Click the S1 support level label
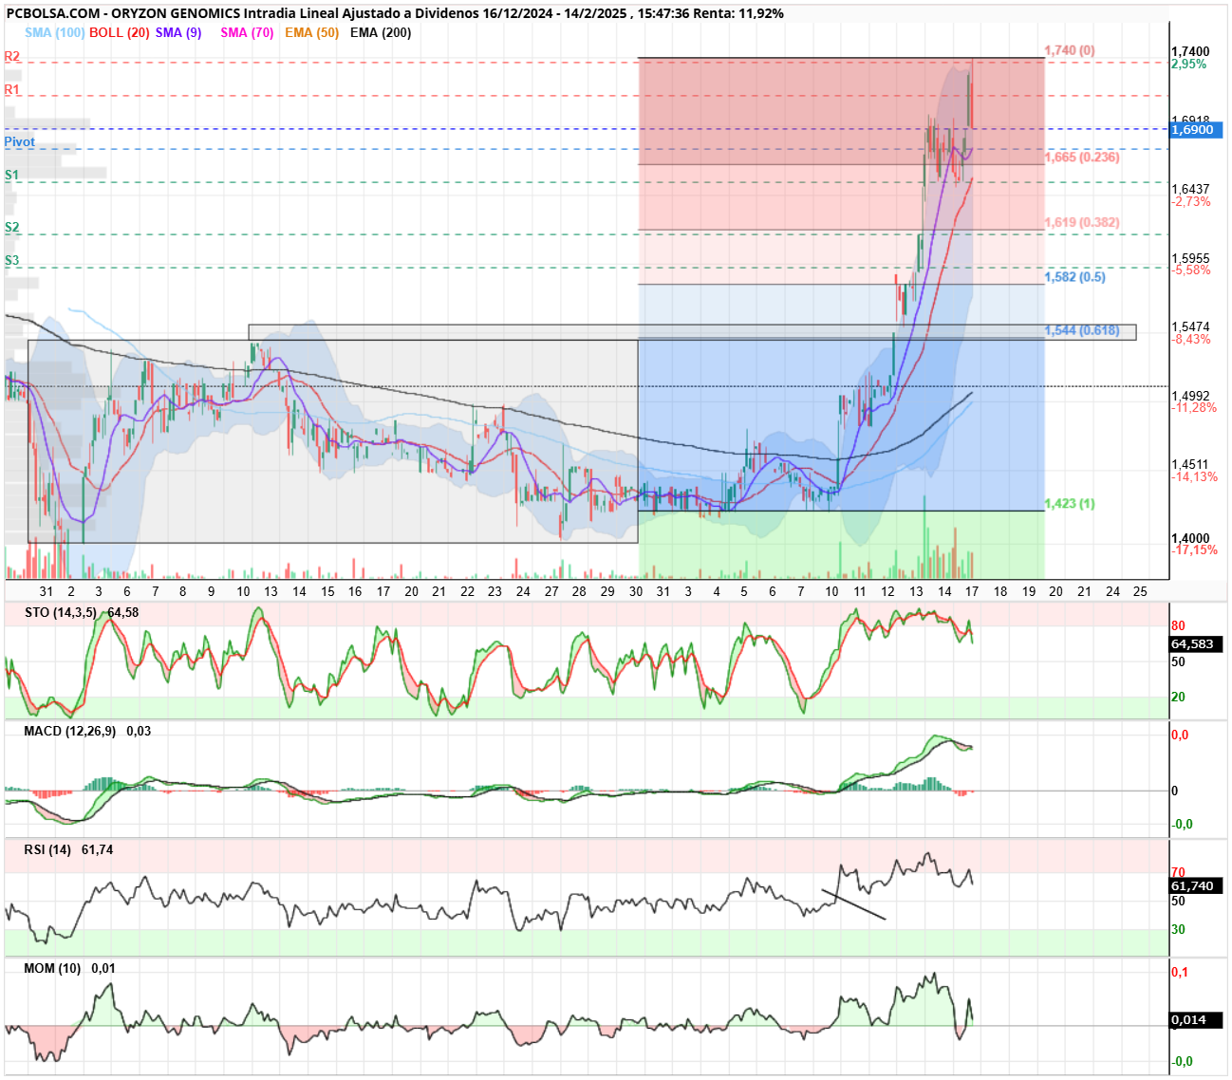1232x1080 pixels. tap(12, 175)
